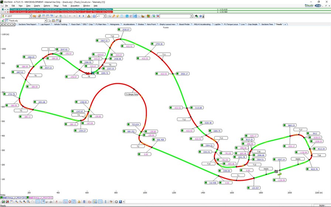
Task: Click the T10 corner label
Action: [x=112, y=36]
